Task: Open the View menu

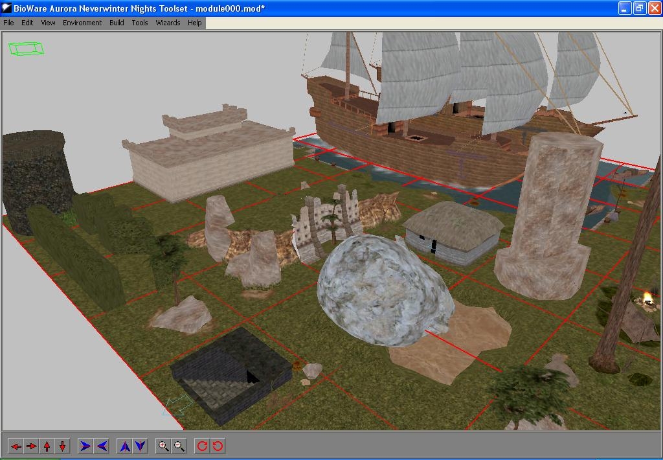Action: pos(48,23)
